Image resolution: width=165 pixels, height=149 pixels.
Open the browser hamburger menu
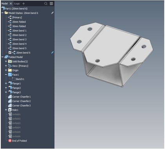tap(51, 4)
